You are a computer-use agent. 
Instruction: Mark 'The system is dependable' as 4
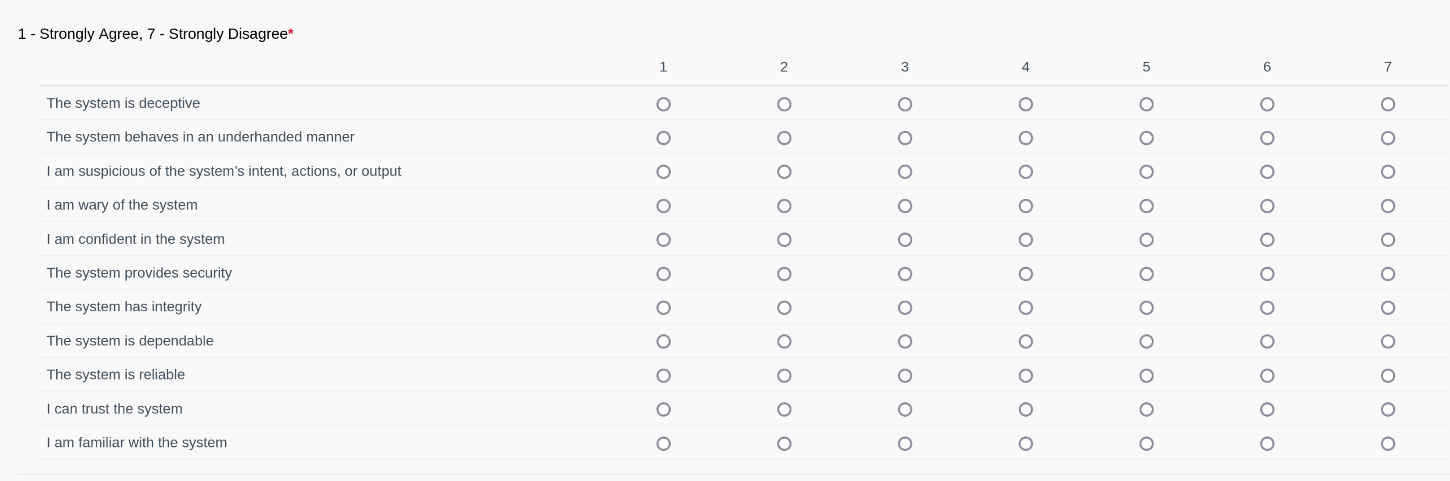coord(1025,341)
